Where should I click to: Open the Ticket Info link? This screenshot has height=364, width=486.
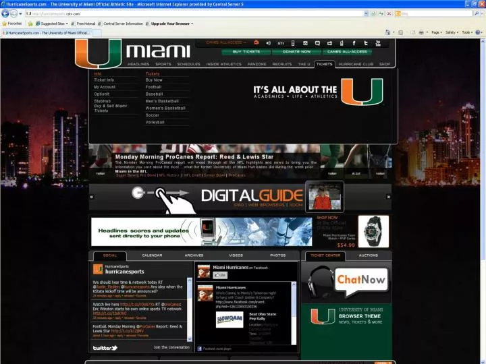coord(104,80)
